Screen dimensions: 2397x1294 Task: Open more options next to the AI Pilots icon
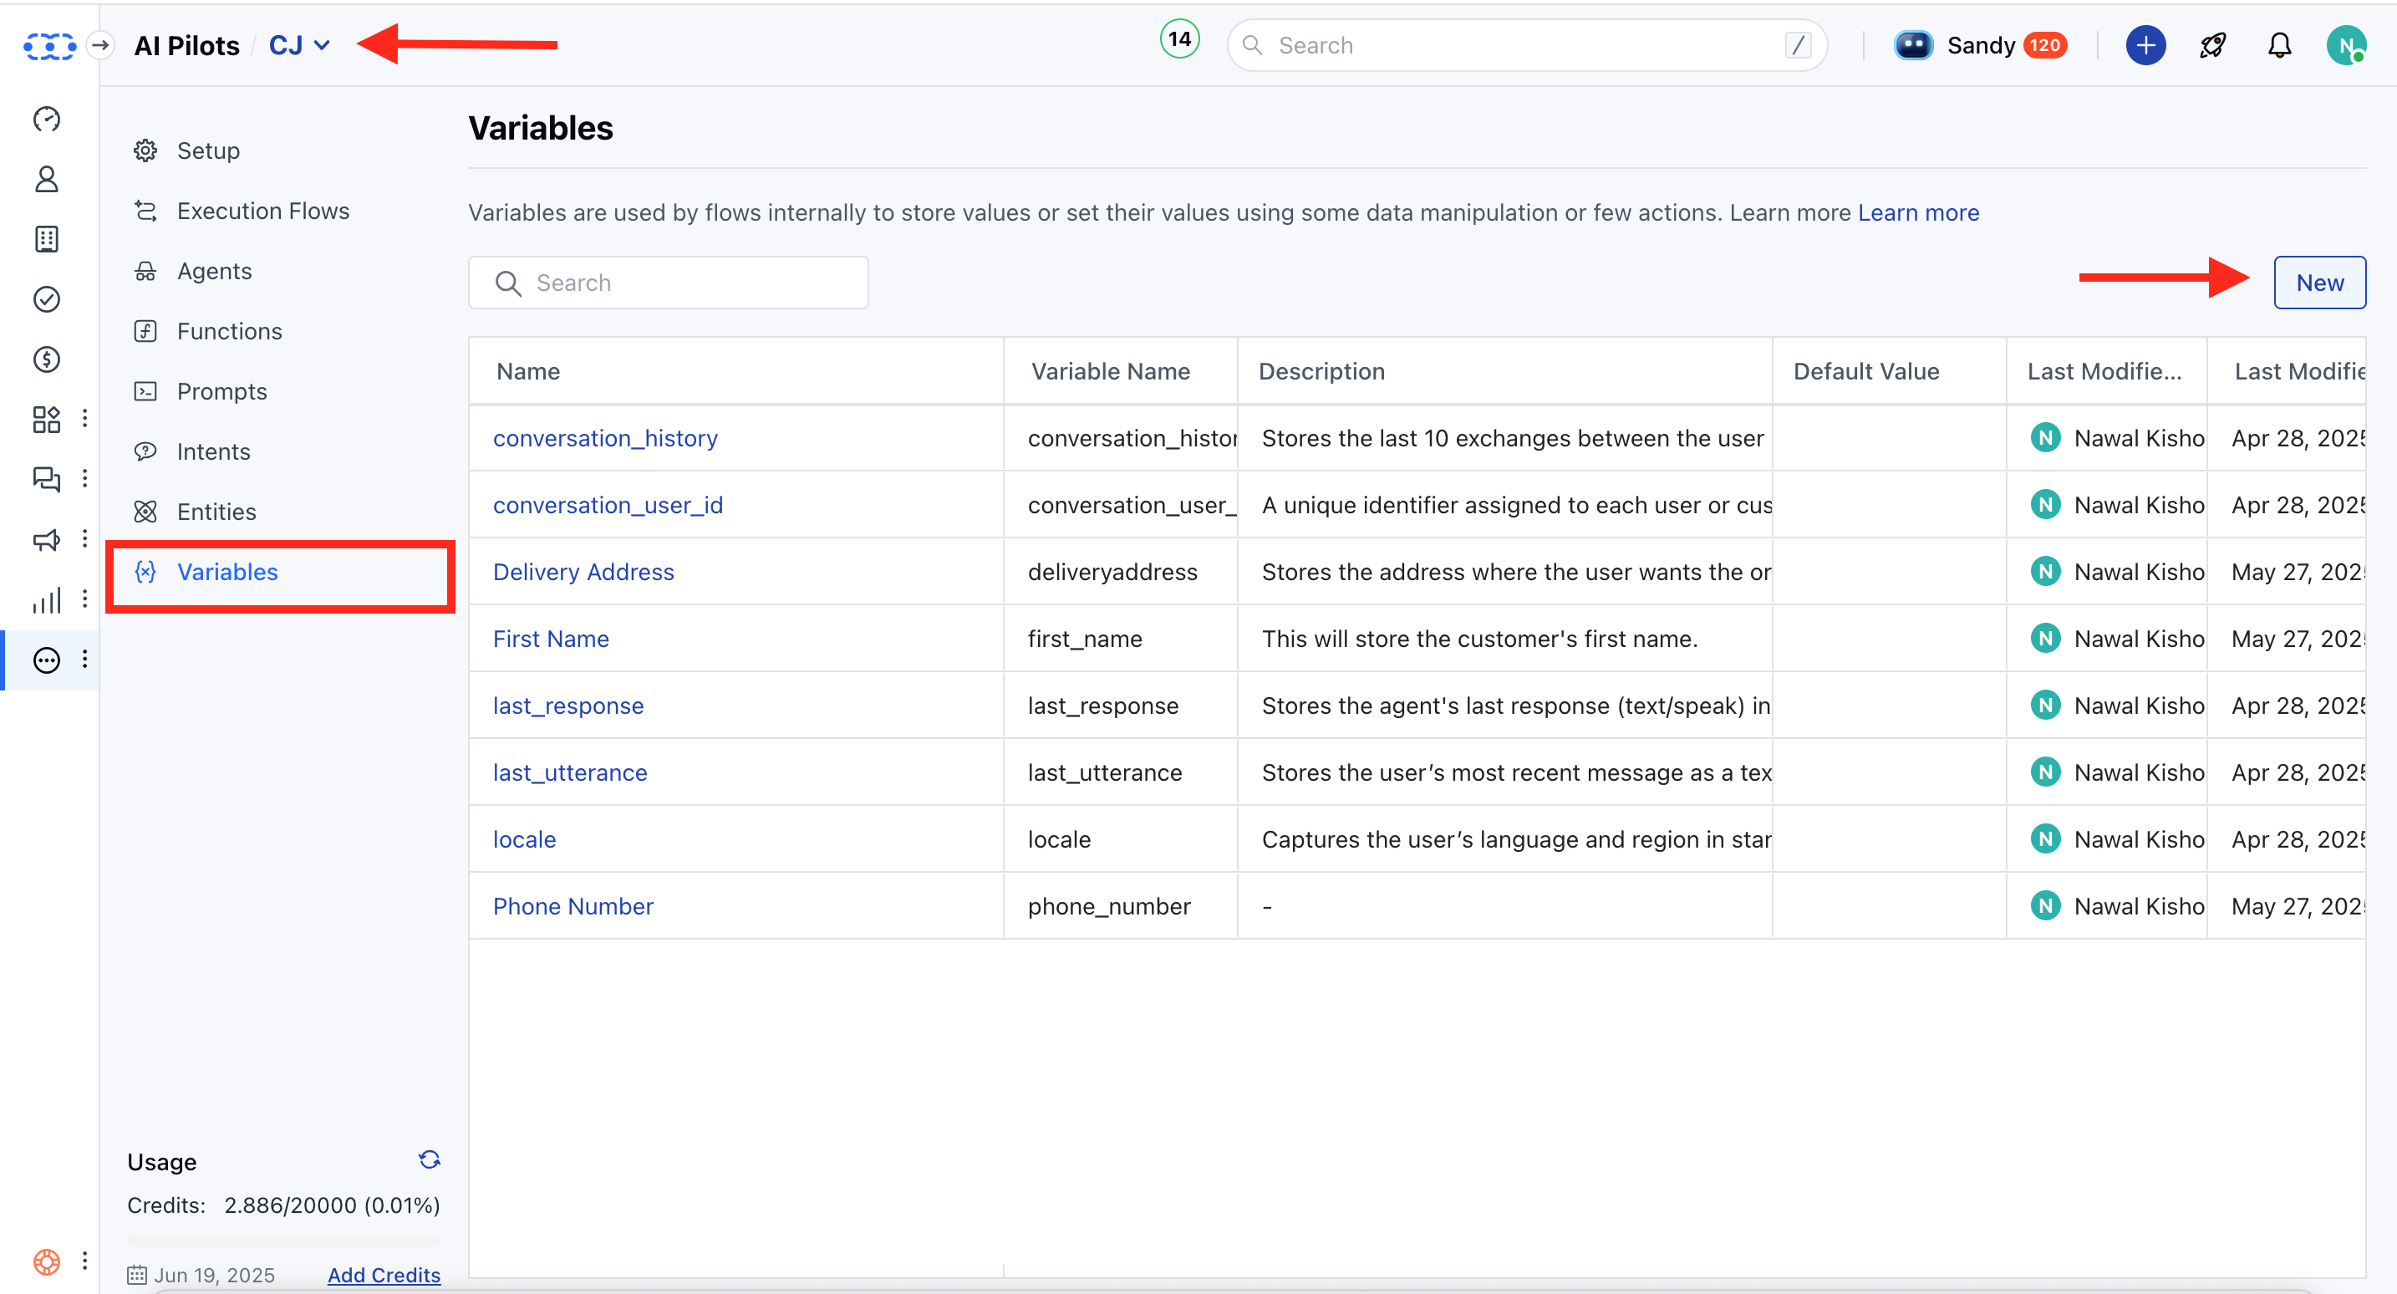(84, 659)
